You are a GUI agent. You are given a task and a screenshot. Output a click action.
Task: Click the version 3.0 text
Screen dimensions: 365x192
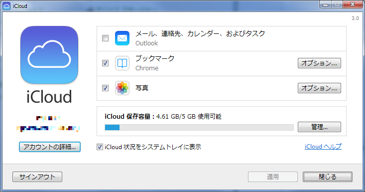point(355,18)
